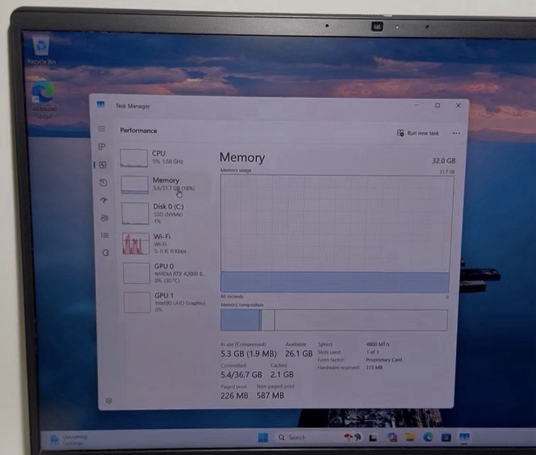Open the Upcoming earnings widget on taskbar
Image resolution: width=536 pixels, height=455 pixels.
[68, 439]
